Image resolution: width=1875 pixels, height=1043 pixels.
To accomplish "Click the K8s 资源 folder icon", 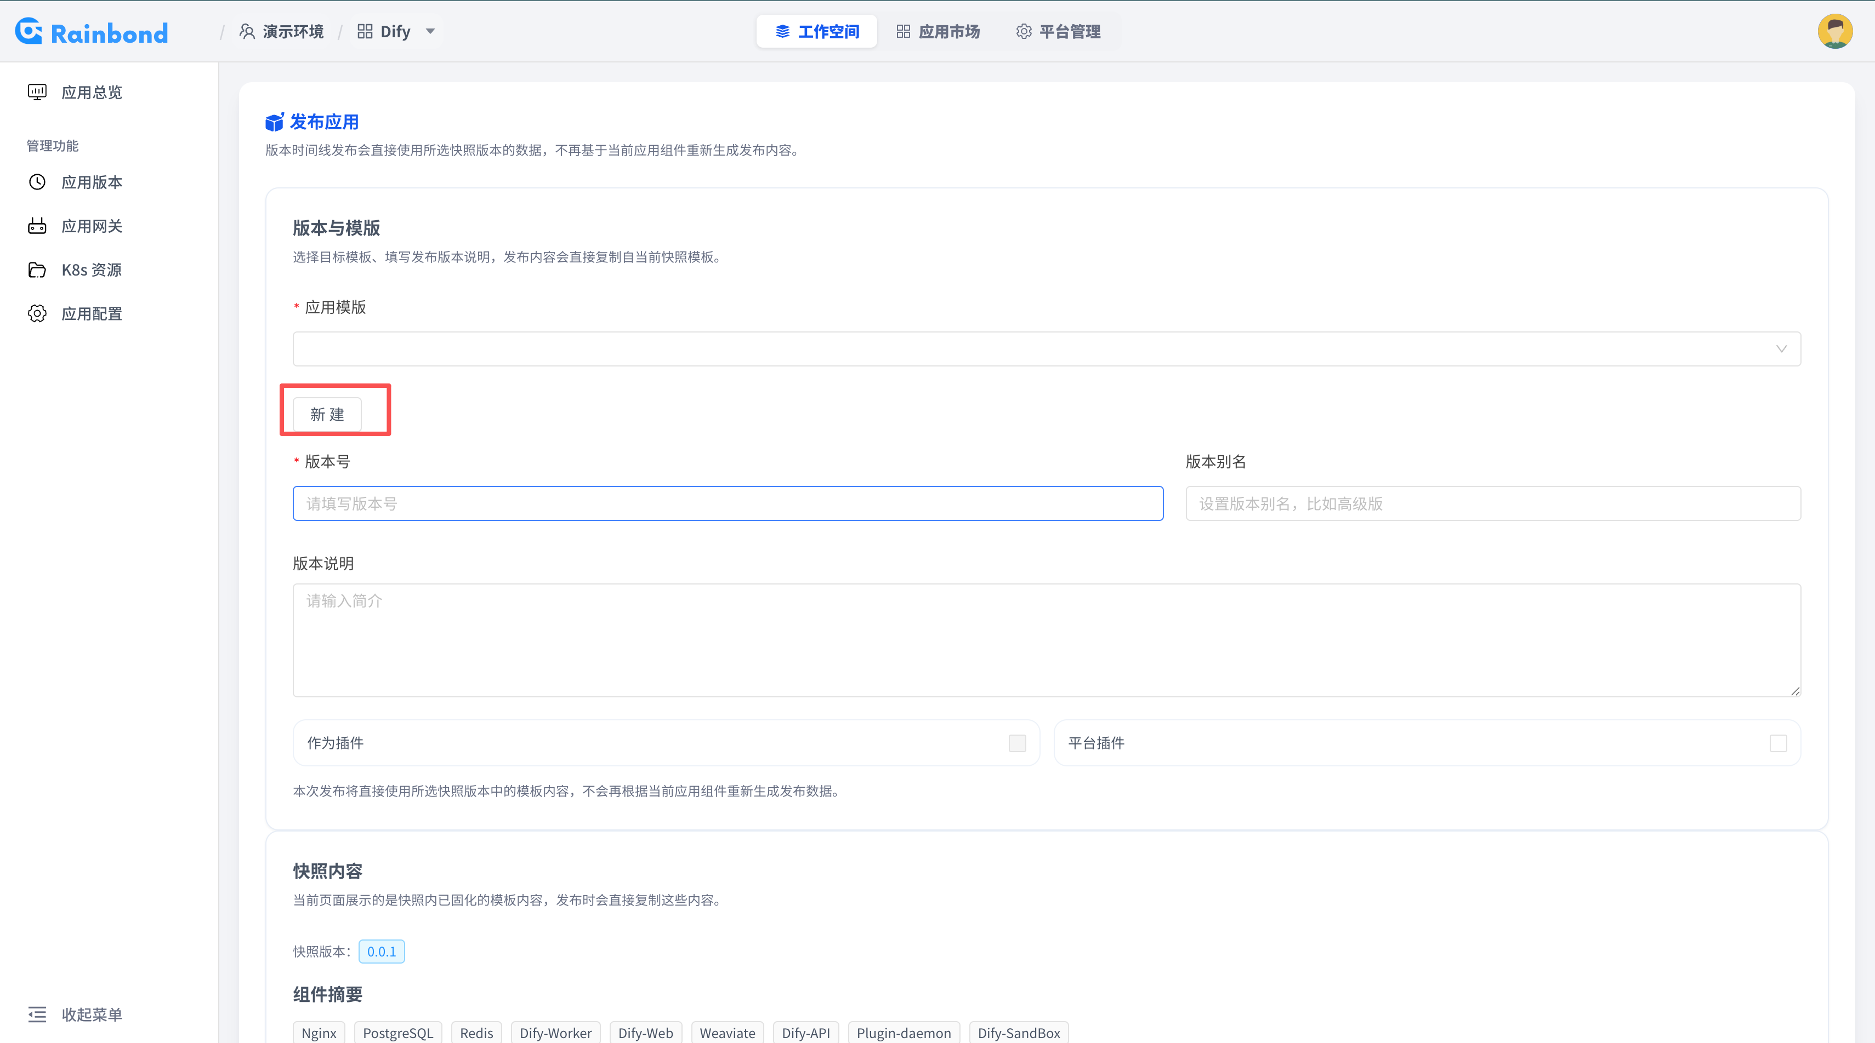I will point(37,270).
